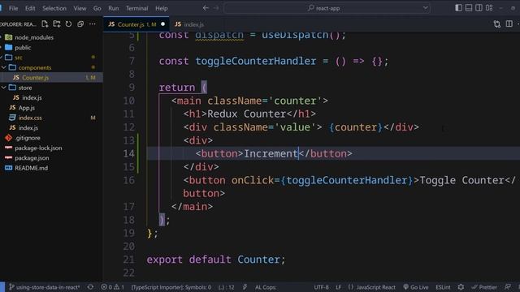520x292 pixels.
Task: Open App.js in the explorer
Action: click(x=27, y=108)
